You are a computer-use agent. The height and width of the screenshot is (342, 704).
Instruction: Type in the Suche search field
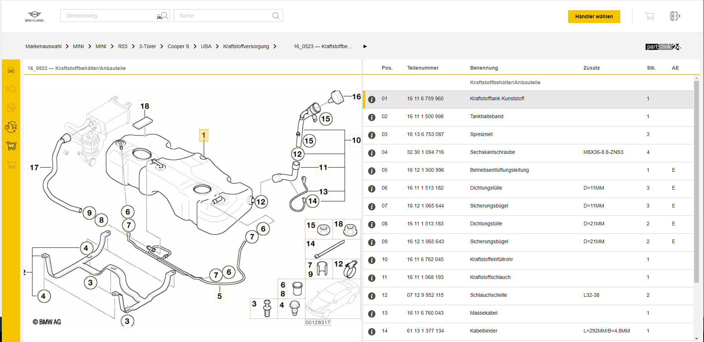pos(223,16)
